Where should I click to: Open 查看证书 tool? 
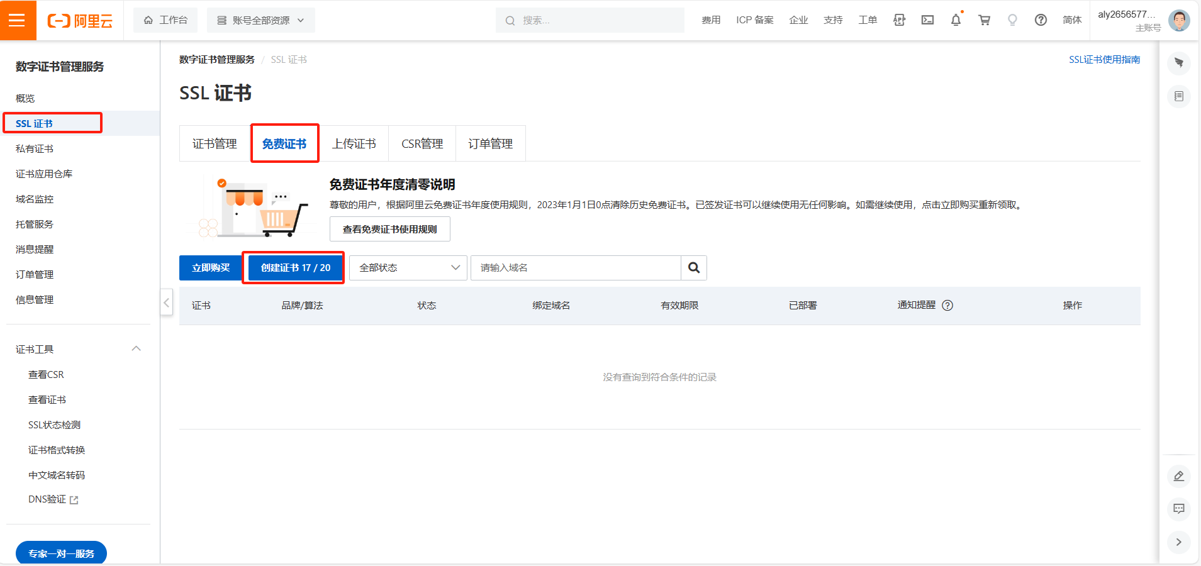click(47, 399)
